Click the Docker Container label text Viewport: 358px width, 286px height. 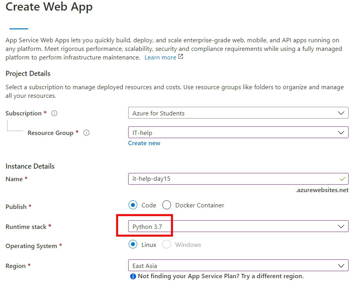point(200,205)
